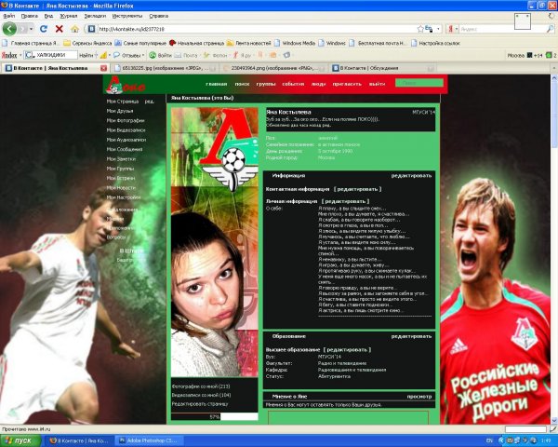558x447 pixels.
Task: Open the Справка menu
Action: pos(158,16)
